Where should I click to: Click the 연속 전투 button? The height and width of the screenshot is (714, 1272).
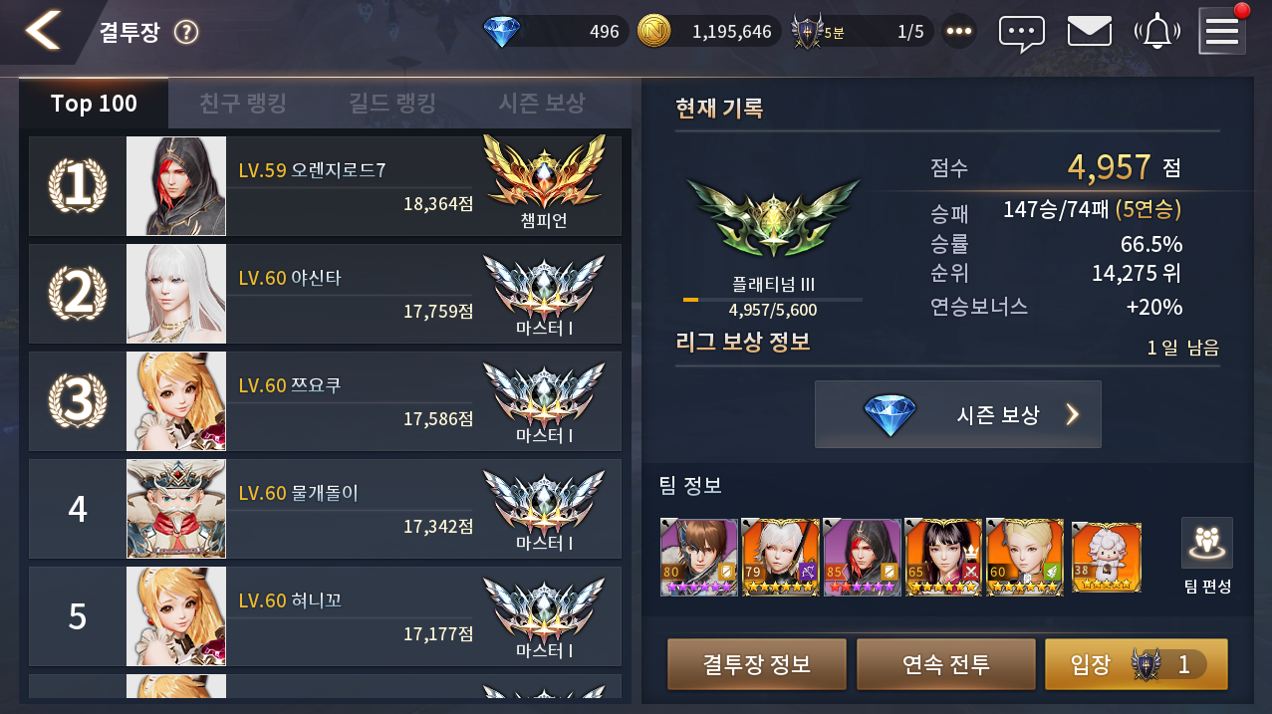946,665
